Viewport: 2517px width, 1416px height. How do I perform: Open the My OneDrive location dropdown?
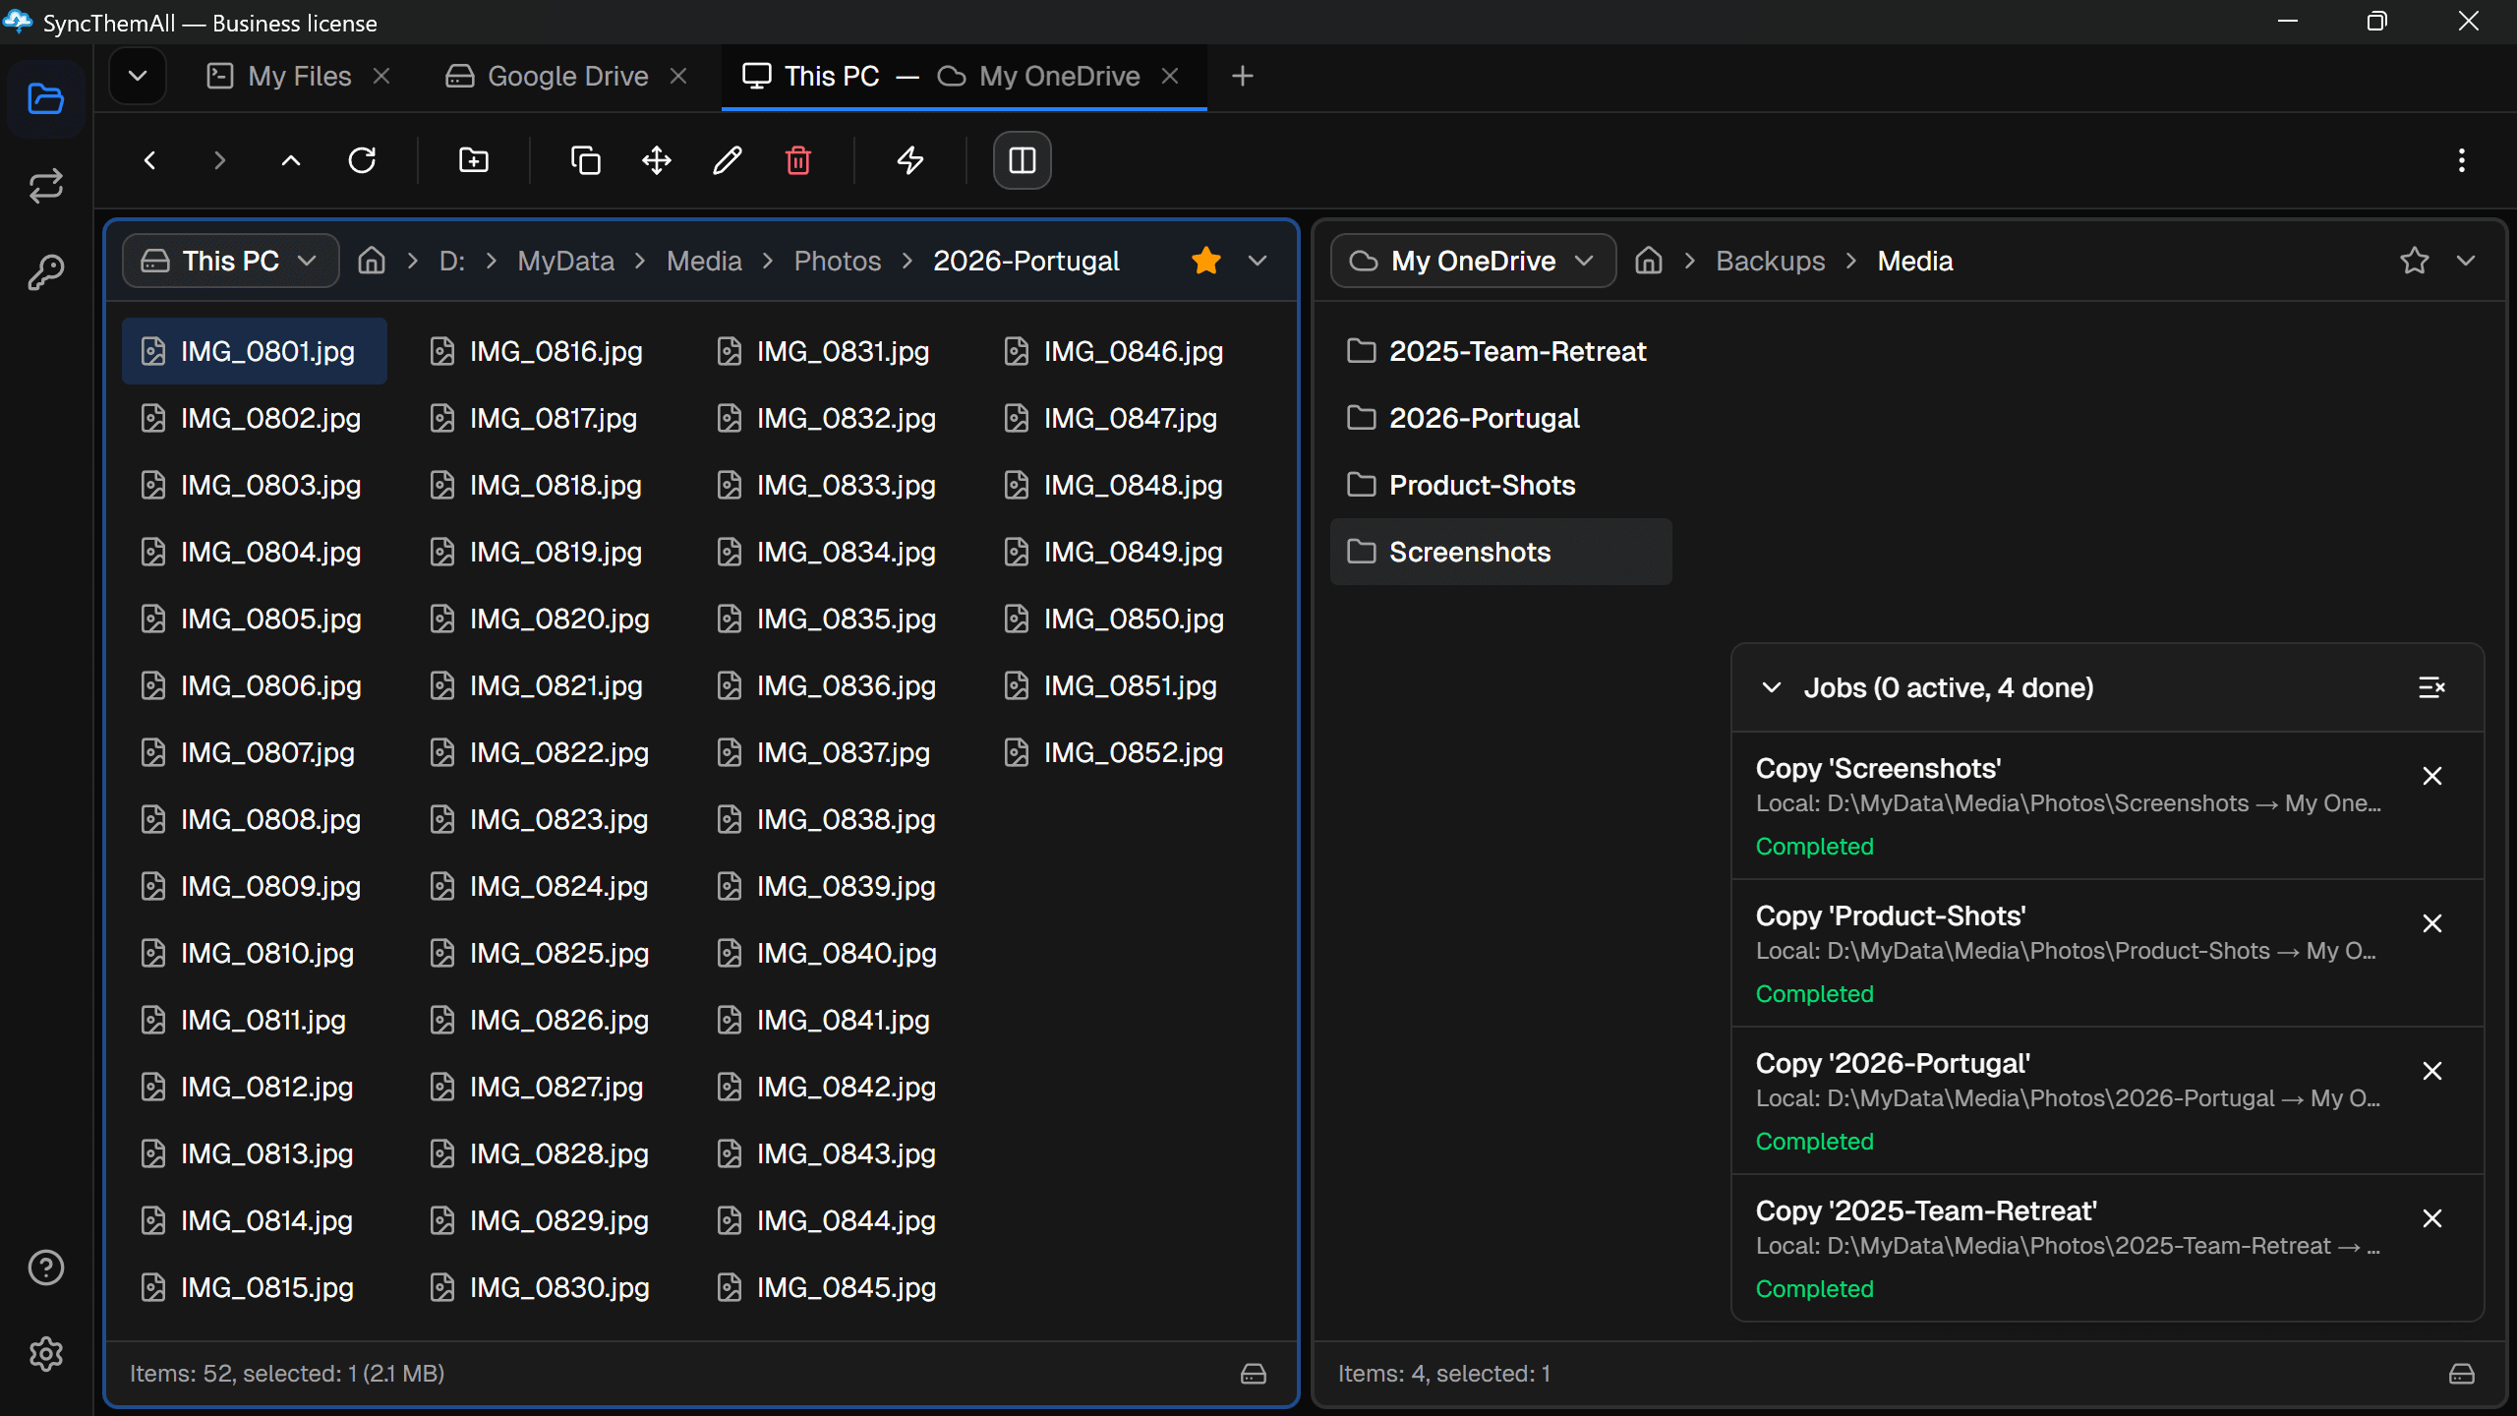1473,261
